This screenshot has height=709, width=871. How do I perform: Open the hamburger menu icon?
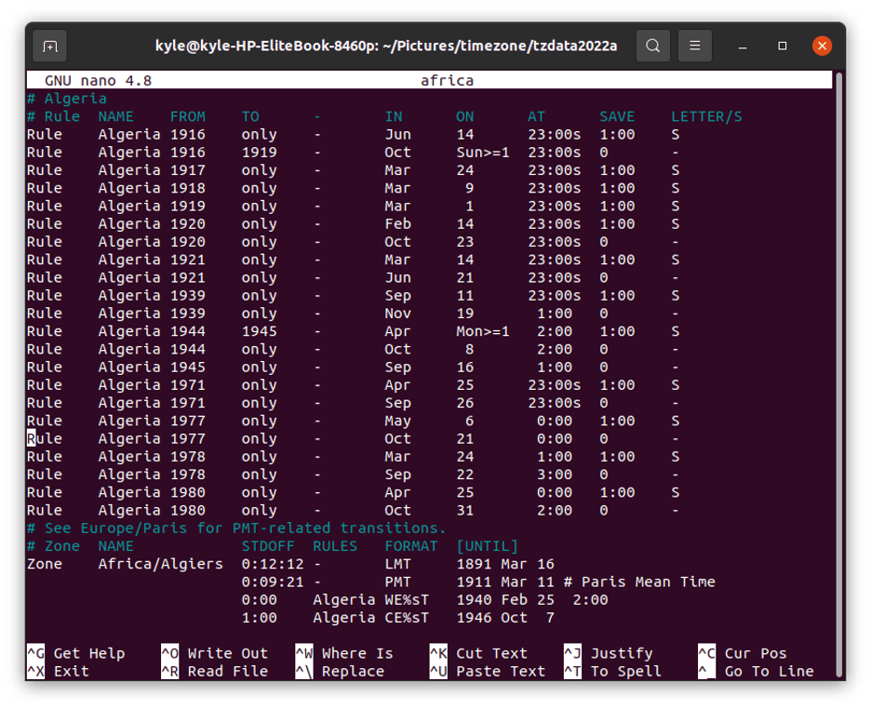(x=694, y=46)
